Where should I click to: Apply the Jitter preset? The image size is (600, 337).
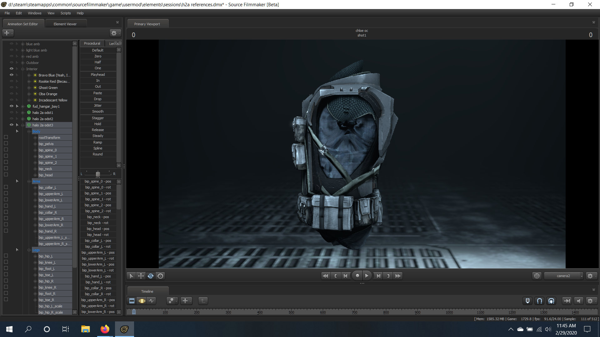(x=98, y=105)
